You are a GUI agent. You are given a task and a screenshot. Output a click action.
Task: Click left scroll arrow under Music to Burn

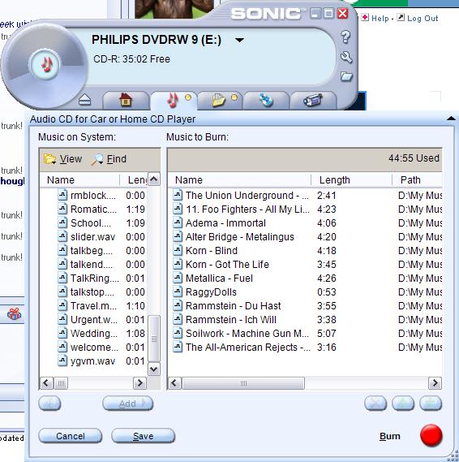[174, 383]
